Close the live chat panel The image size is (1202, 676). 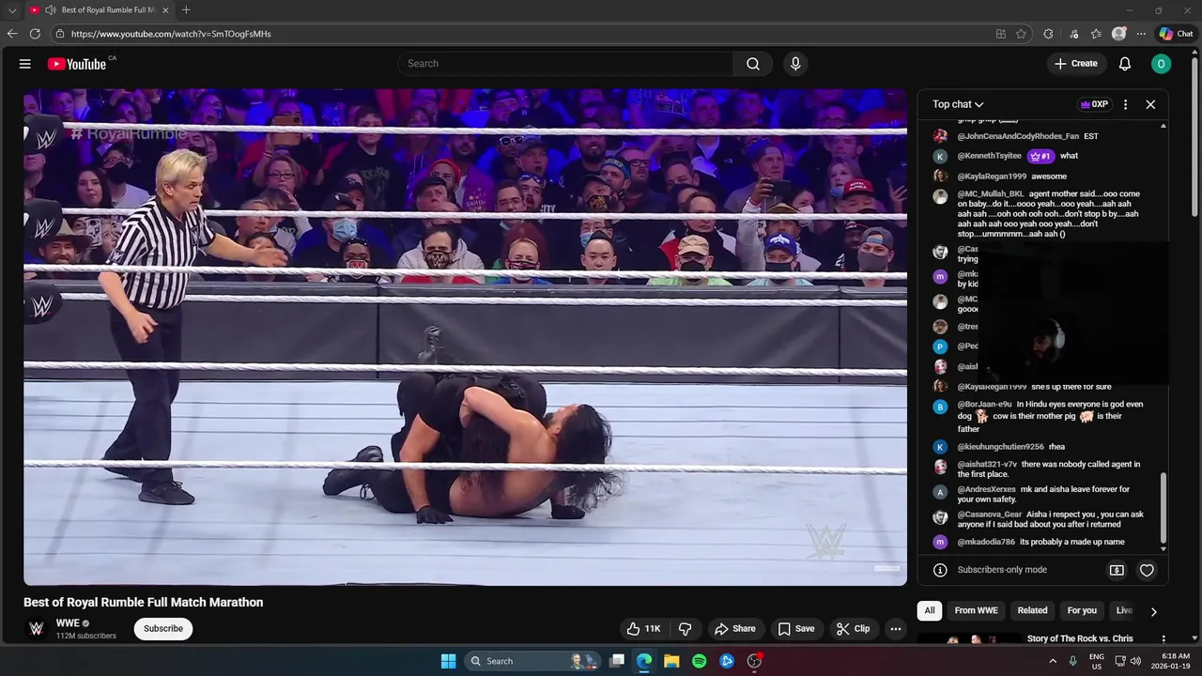pos(1150,104)
